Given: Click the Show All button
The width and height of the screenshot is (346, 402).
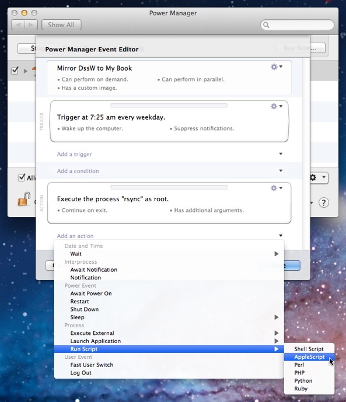Looking at the screenshot, I should click(x=61, y=25).
